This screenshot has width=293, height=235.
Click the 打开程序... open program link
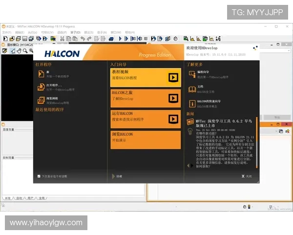point(54,85)
